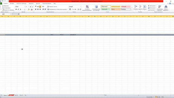The image size is (174, 98).
Task: Open Find & Select (Найти и выделить)
Action: 166,8
